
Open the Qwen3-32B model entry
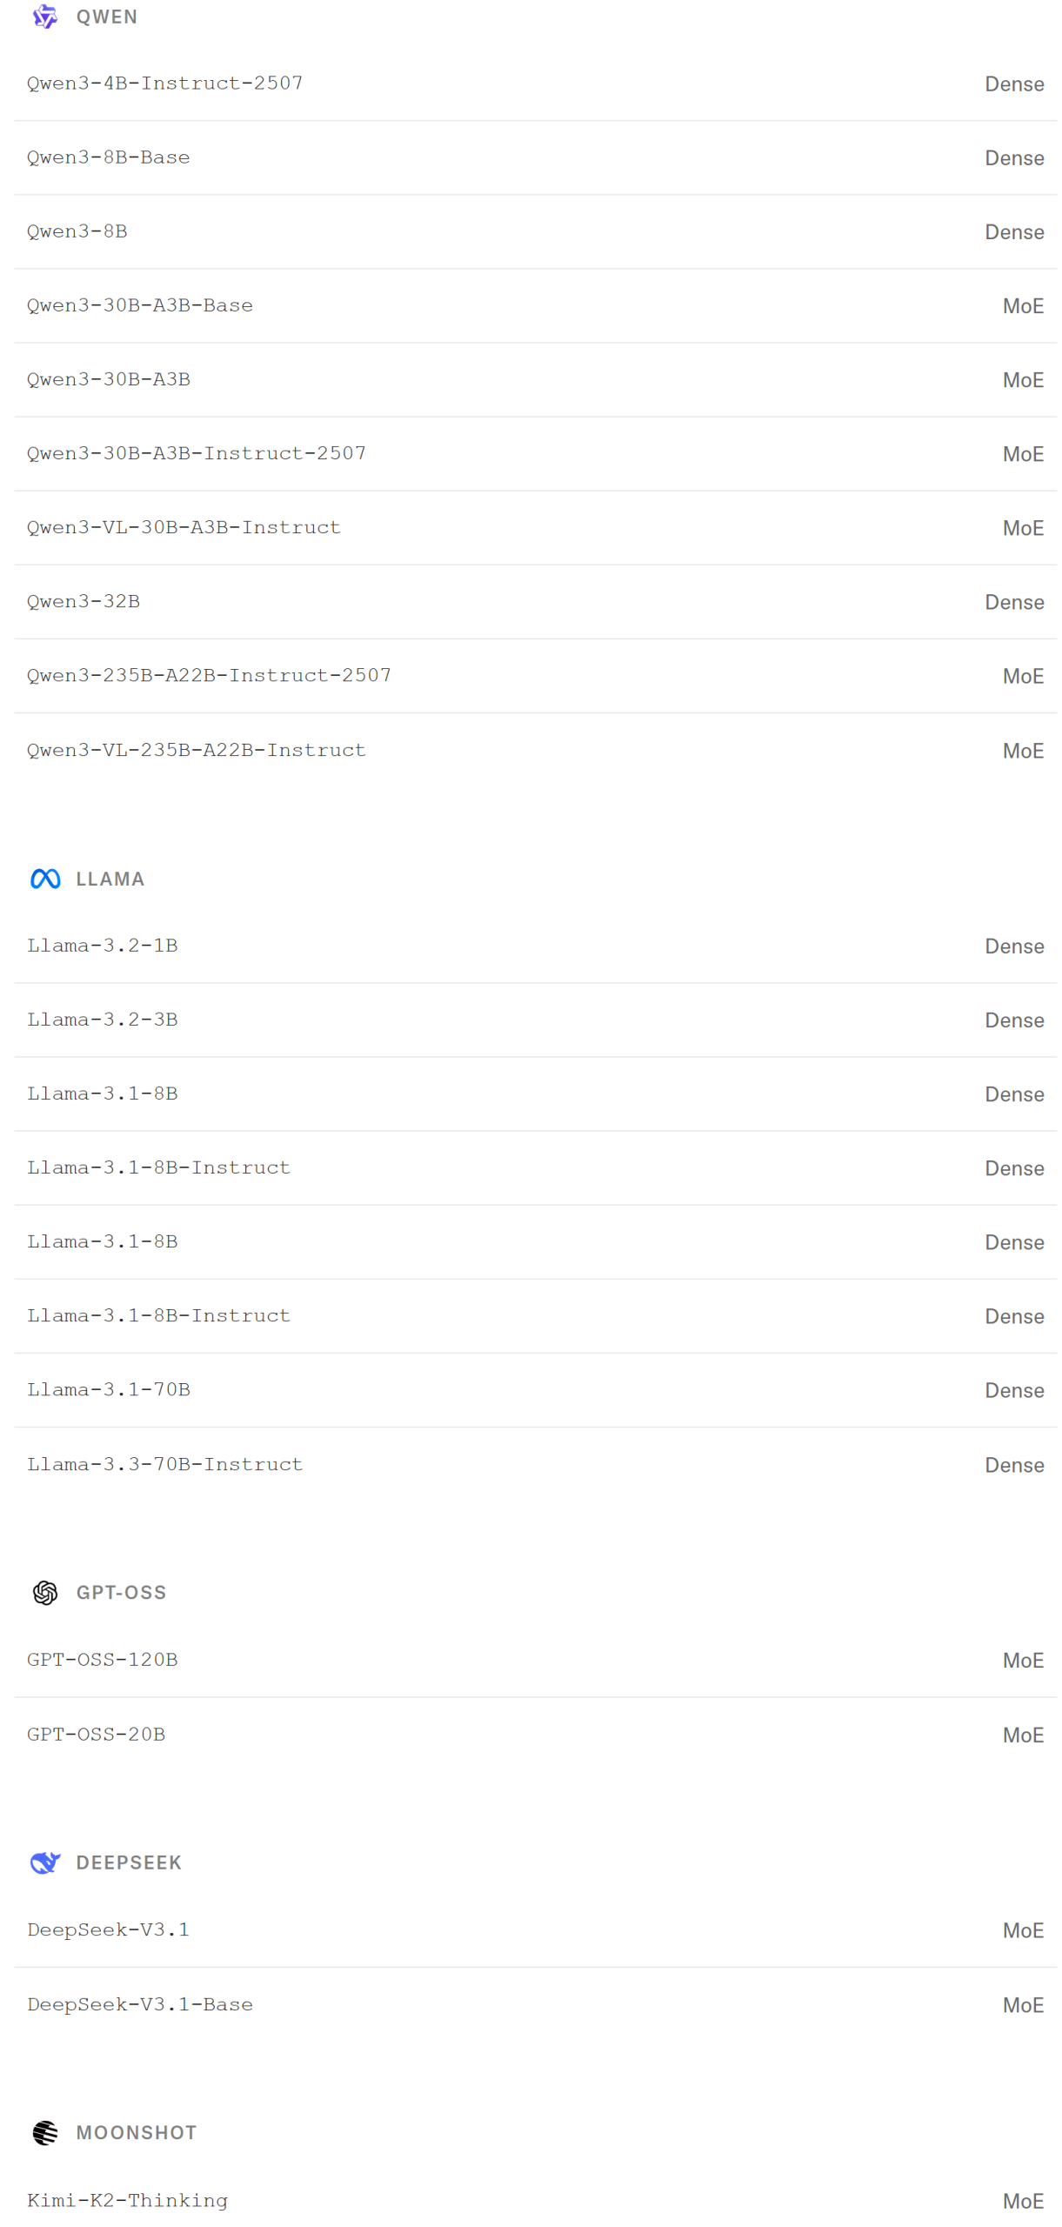pos(83,601)
